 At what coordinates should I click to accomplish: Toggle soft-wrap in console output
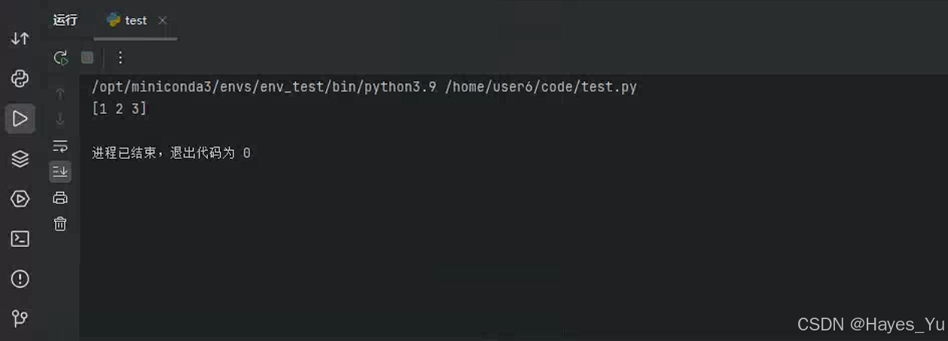click(x=60, y=146)
